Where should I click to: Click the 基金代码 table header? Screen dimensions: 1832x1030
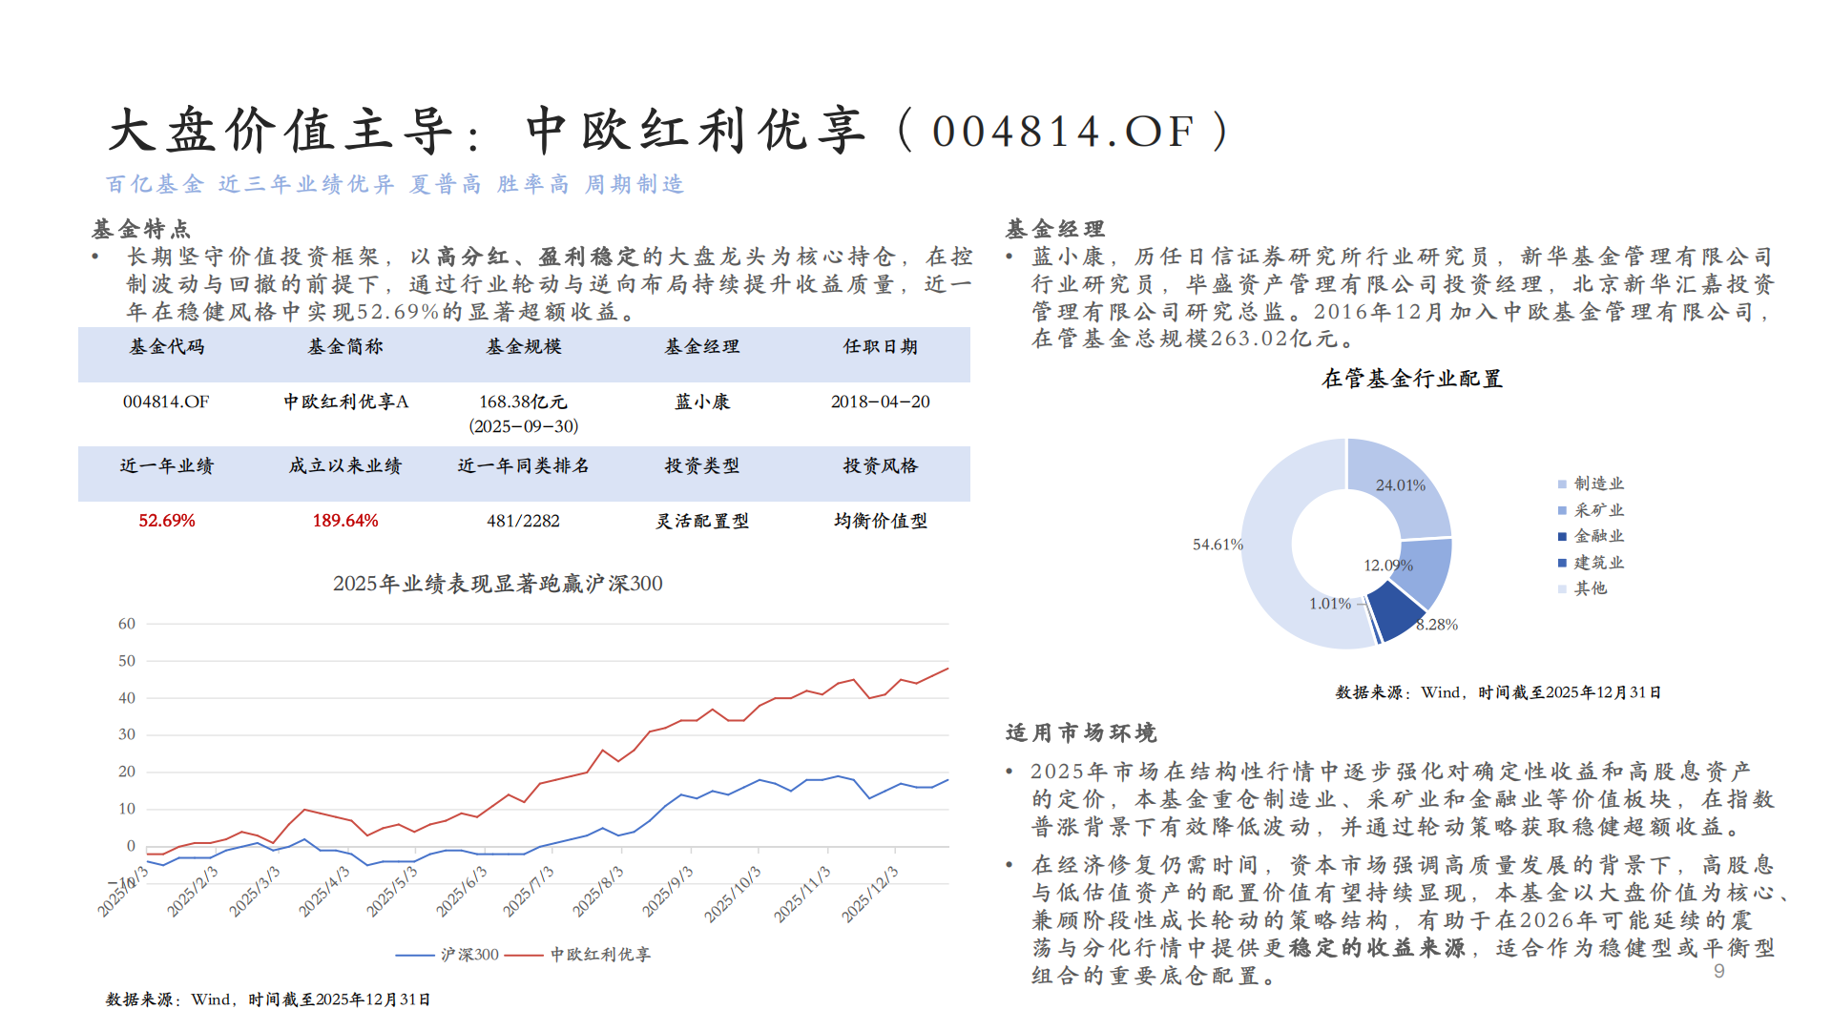(167, 347)
